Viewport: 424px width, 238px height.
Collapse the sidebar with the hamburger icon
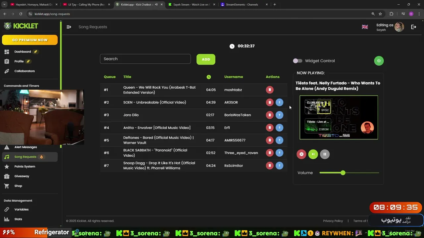(69, 27)
